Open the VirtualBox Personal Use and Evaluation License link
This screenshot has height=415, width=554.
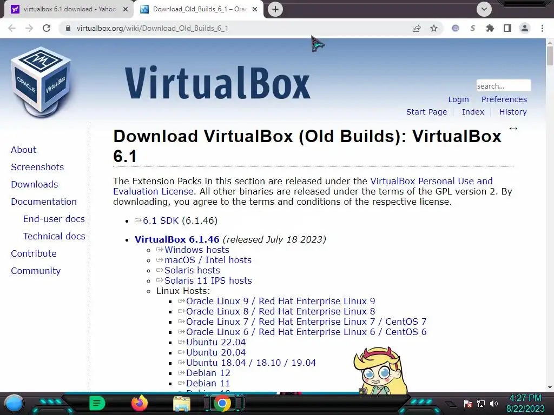[x=431, y=181]
